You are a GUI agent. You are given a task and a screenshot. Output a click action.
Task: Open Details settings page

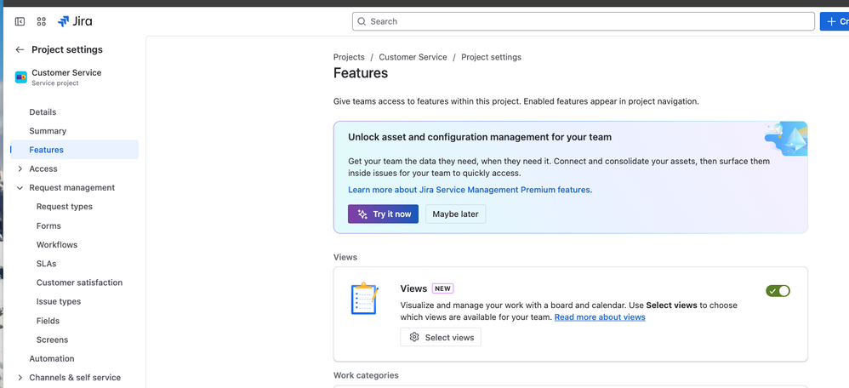74,112
